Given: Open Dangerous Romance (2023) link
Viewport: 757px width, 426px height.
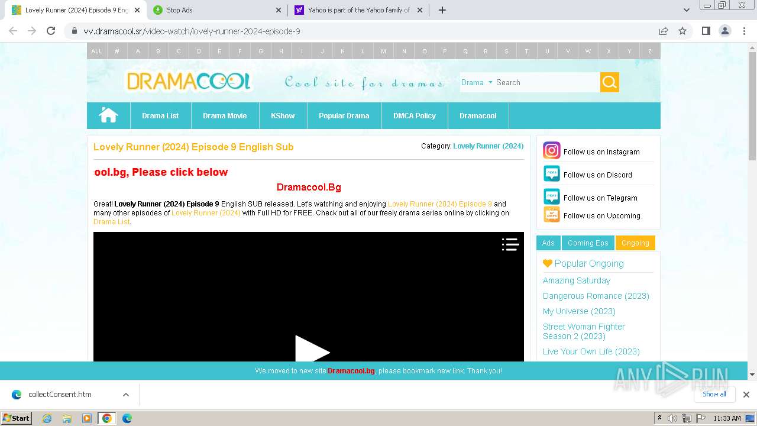Looking at the screenshot, I should point(596,296).
